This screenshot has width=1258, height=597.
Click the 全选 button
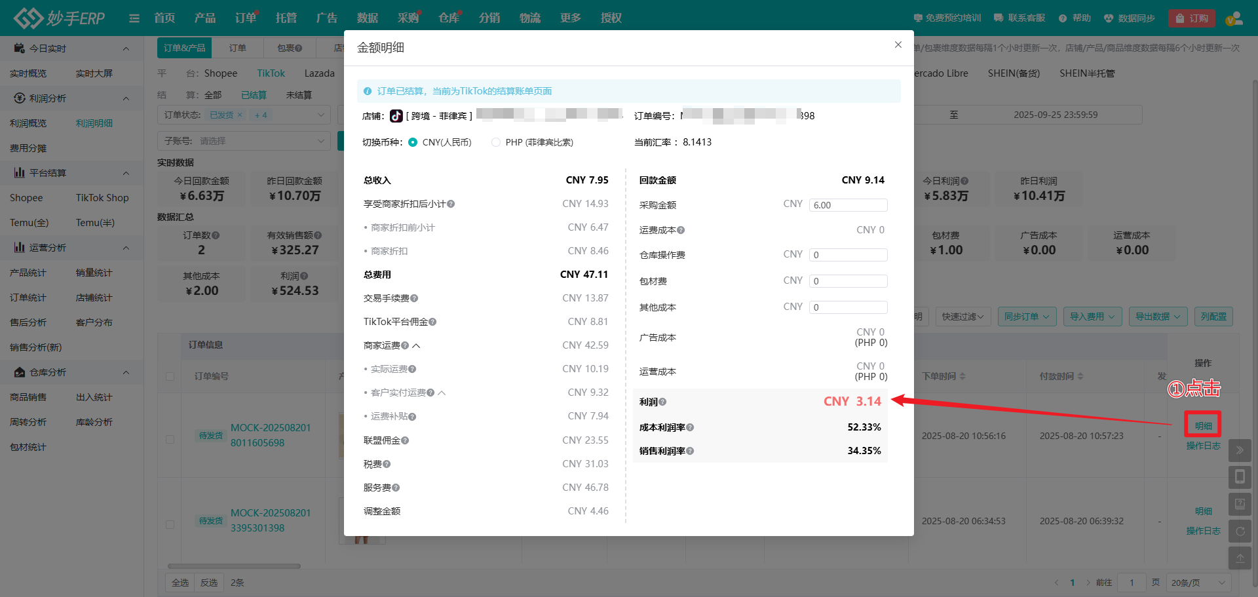click(x=180, y=583)
